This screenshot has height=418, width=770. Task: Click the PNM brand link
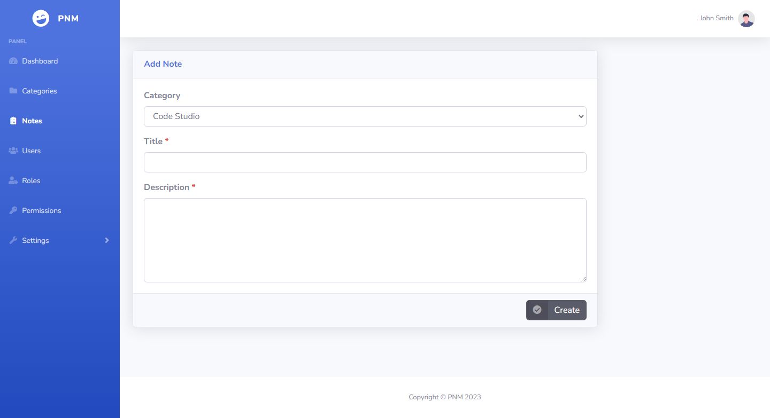point(68,19)
